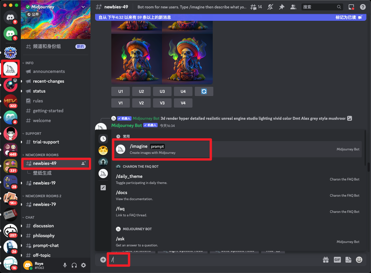Click create invite icon on newbies-49
371x273 pixels.
coord(83,163)
